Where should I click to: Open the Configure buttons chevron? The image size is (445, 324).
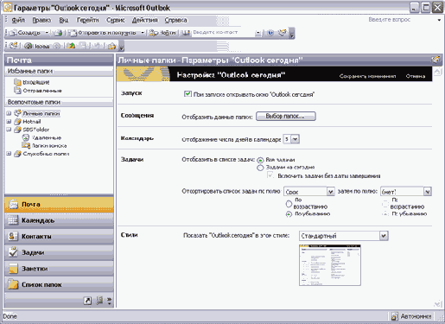pos(110,301)
